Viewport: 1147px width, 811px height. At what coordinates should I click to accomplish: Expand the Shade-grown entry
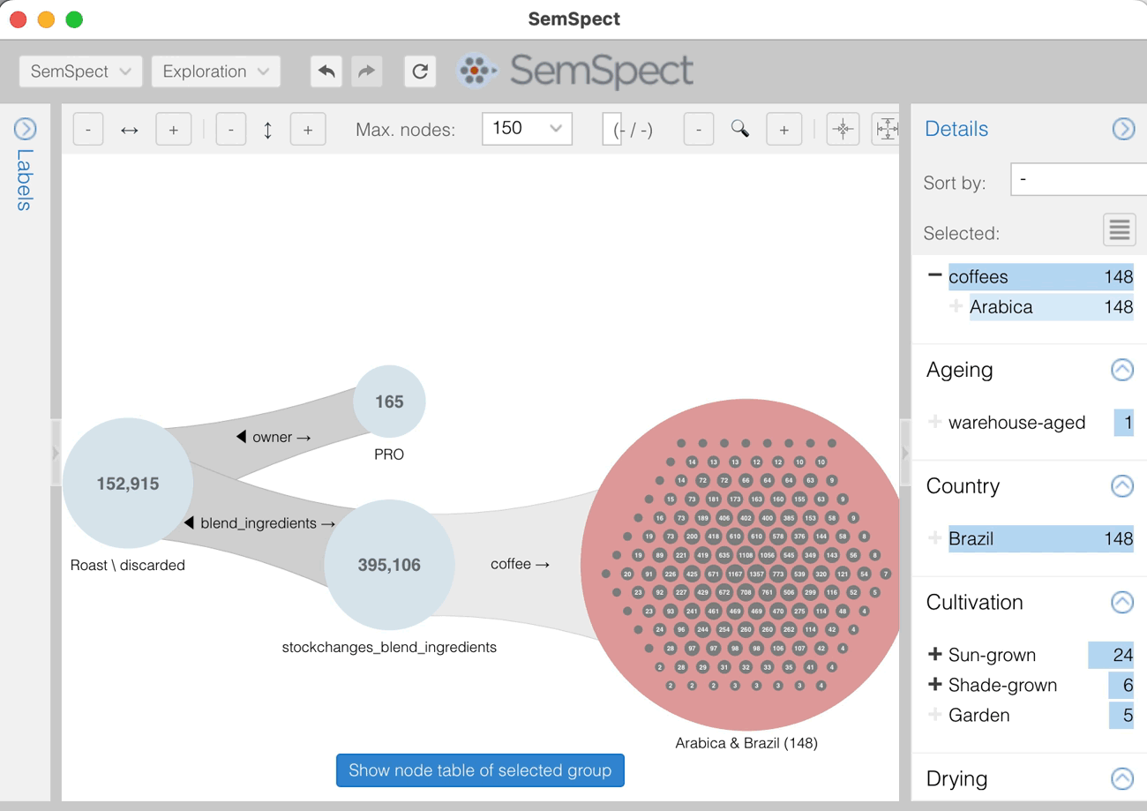[x=935, y=685]
